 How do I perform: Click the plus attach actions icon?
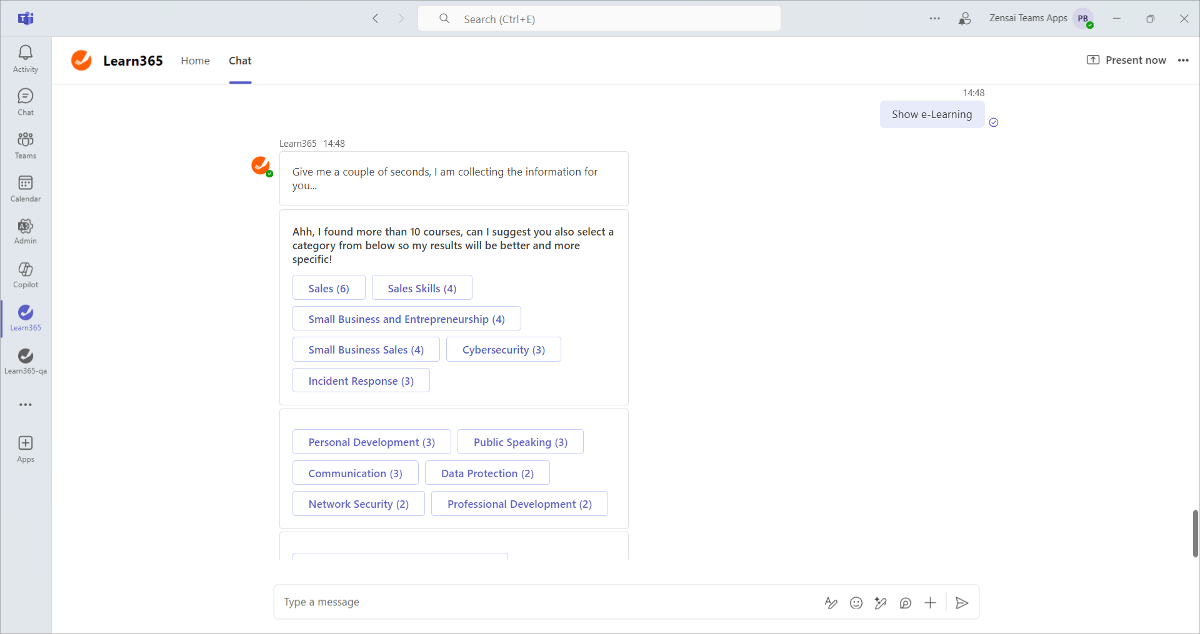tap(930, 603)
